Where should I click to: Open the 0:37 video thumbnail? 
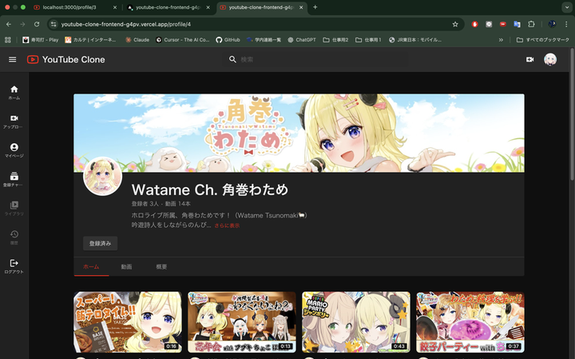470,322
